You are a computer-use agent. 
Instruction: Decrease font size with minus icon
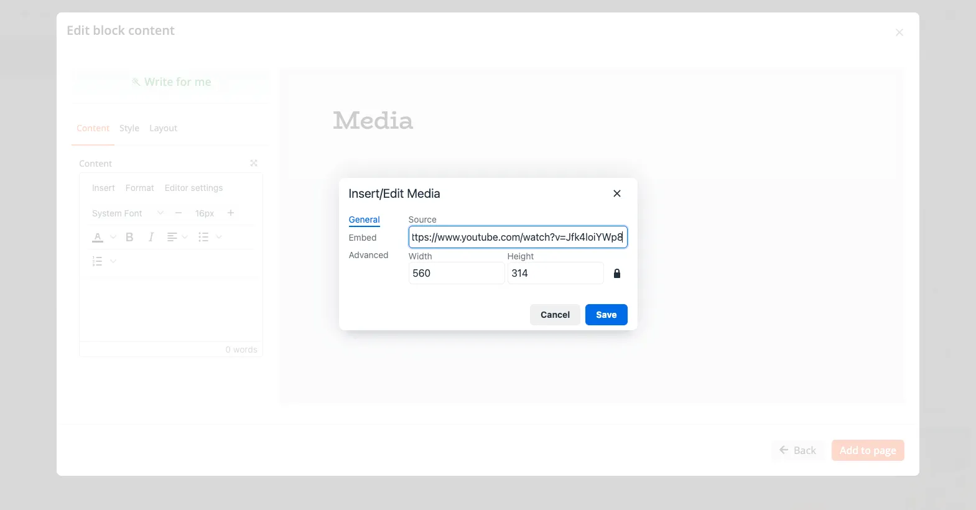click(x=179, y=213)
